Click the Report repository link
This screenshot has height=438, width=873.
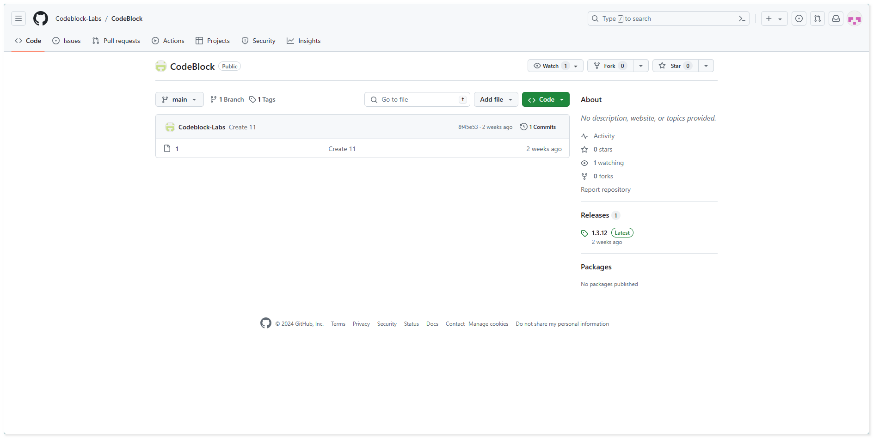605,189
